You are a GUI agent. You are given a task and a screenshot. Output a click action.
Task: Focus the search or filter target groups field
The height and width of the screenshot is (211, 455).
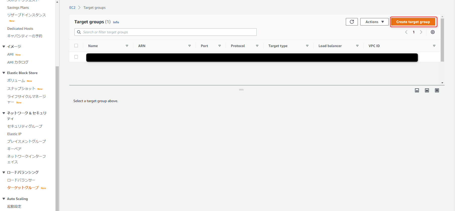(166, 32)
